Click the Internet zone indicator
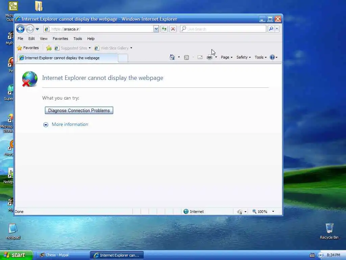The width and height of the screenshot is (346, 260). (x=194, y=212)
